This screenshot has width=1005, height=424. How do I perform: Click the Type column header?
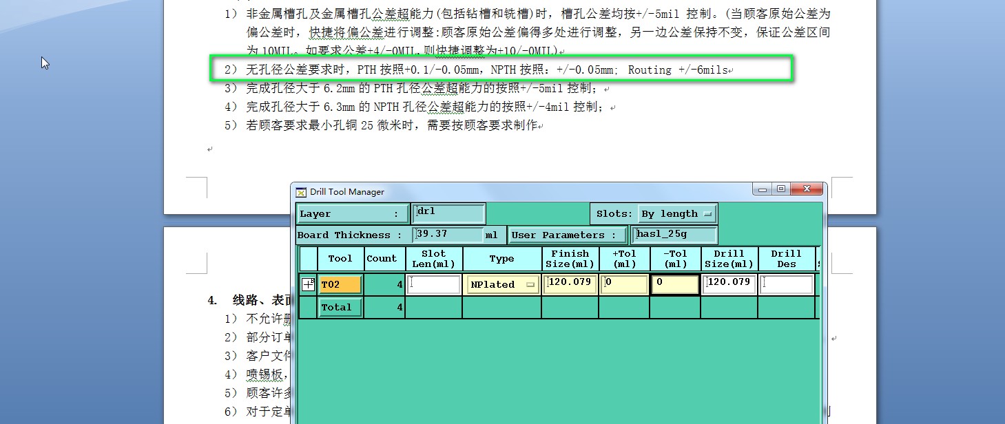(502, 259)
